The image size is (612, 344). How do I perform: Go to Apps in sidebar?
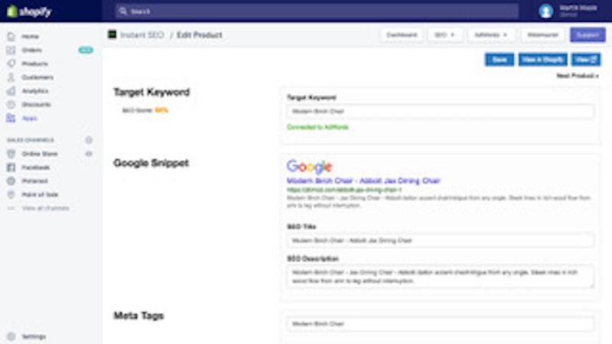click(29, 118)
